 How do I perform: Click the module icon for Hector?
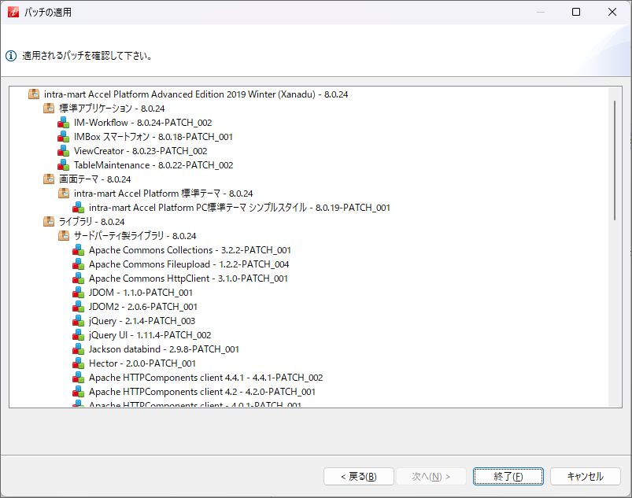78,363
